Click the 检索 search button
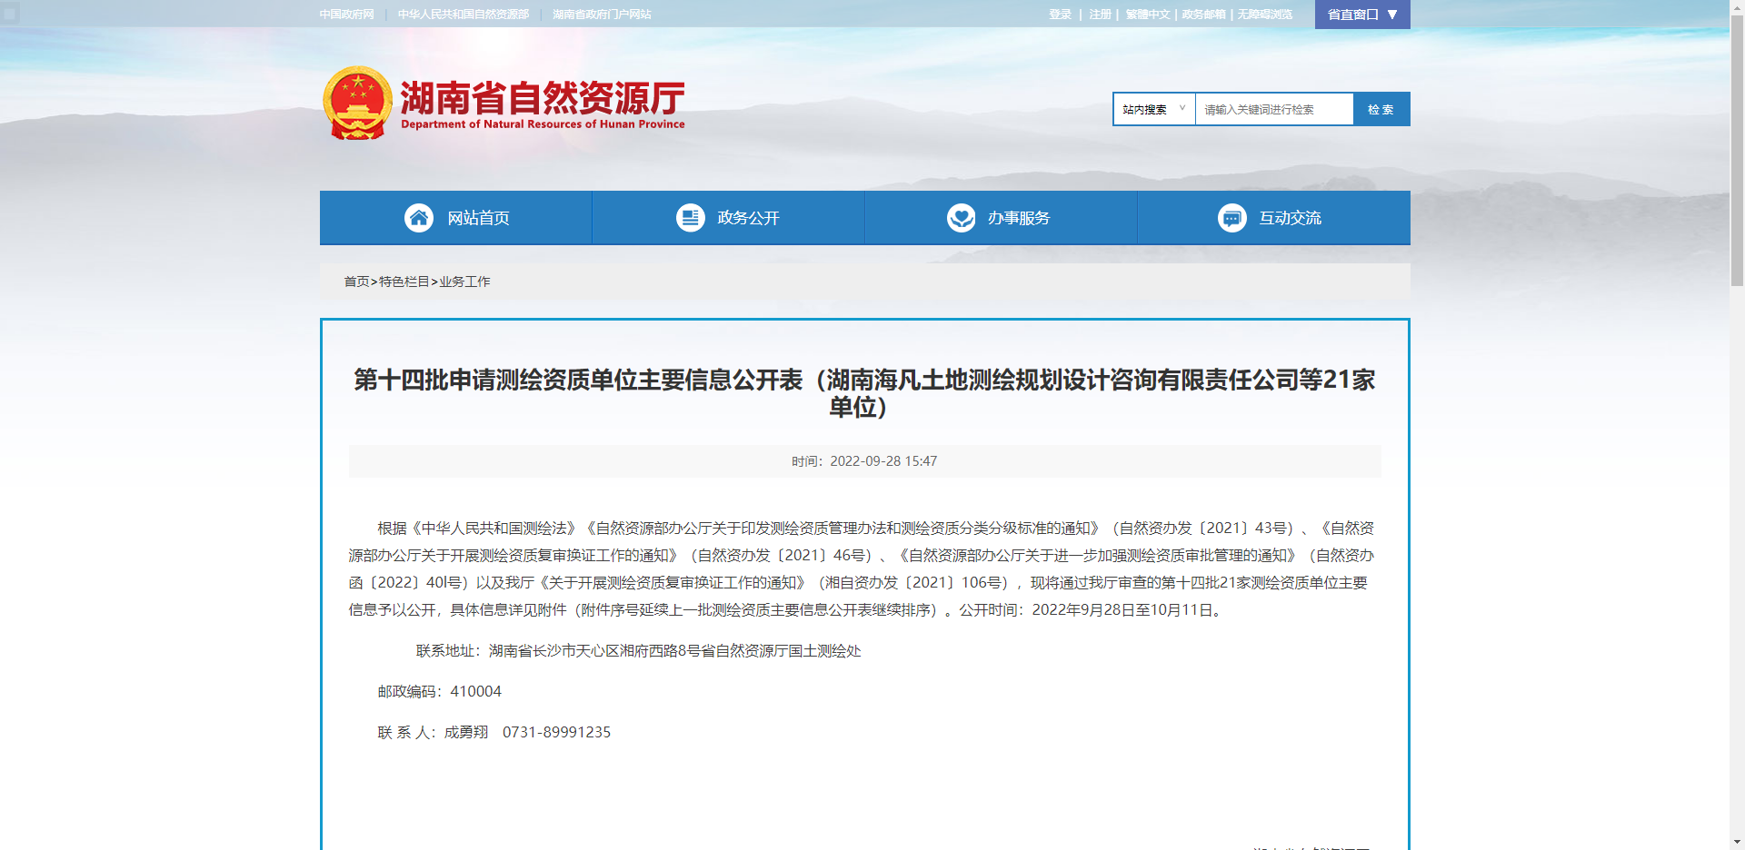Image resolution: width=1745 pixels, height=850 pixels. pos(1381,108)
